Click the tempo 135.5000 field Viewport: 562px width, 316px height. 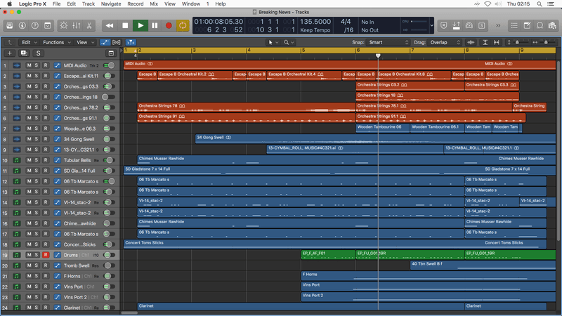pyautogui.click(x=315, y=22)
